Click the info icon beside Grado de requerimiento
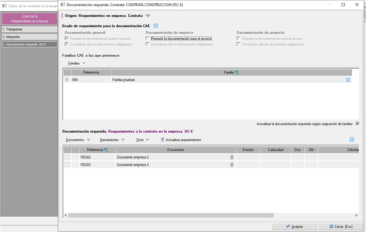 click(156, 26)
